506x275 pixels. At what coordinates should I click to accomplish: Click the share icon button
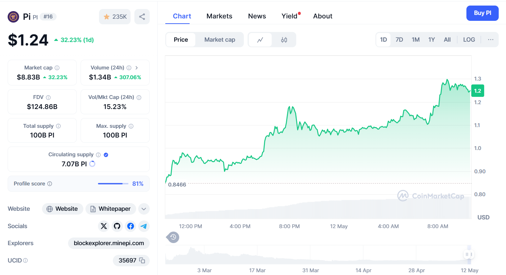pyautogui.click(x=142, y=17)
